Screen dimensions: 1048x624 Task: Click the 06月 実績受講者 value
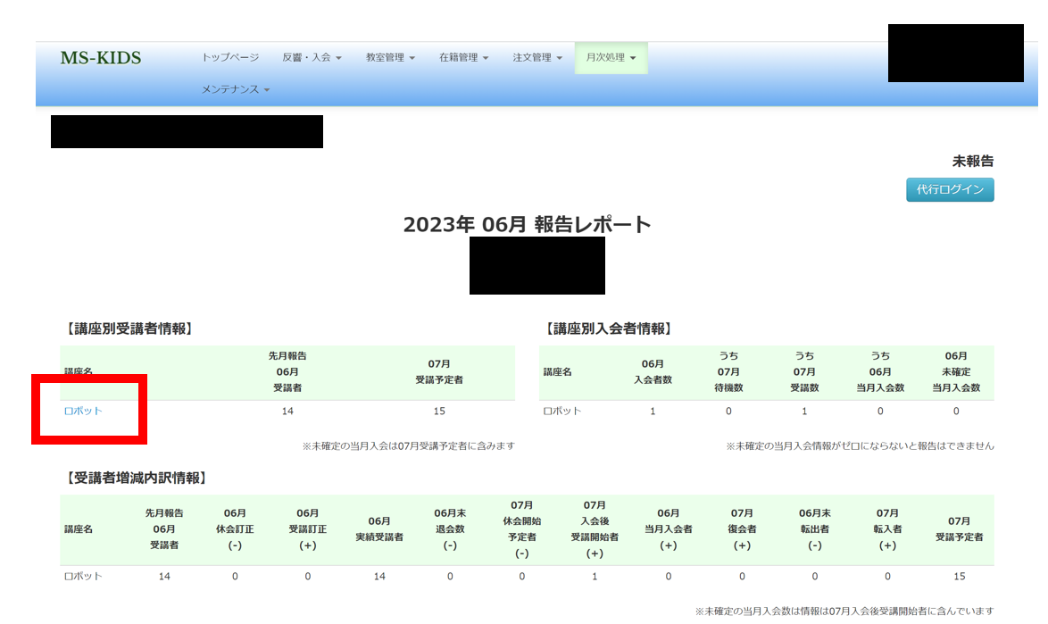[379, 576]
